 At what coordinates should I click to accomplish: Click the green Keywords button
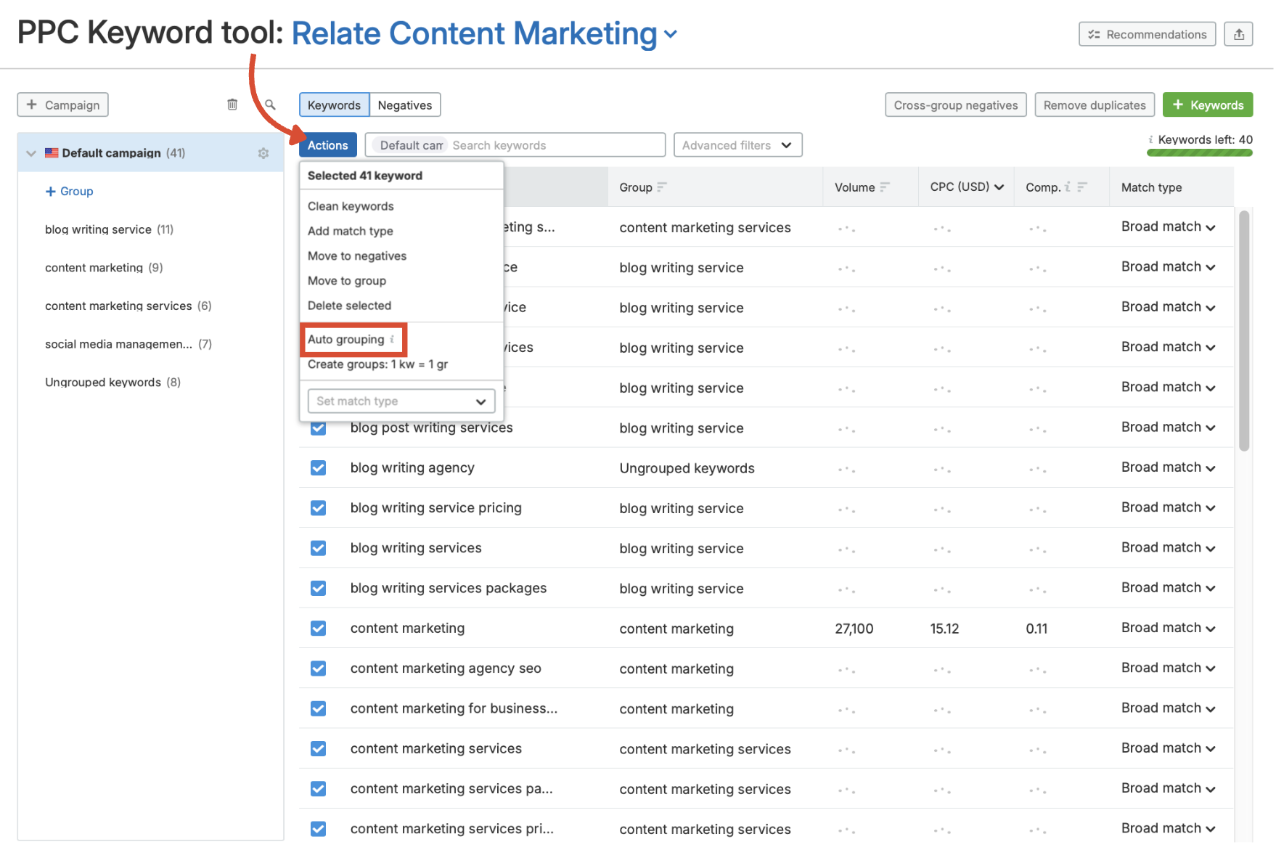coord(1207,104)
